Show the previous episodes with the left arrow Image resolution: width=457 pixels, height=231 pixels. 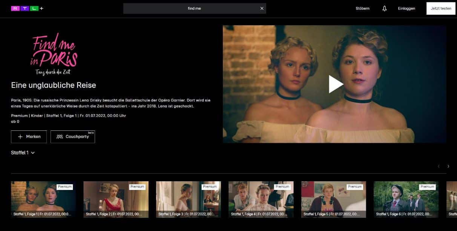click(439, 166)
